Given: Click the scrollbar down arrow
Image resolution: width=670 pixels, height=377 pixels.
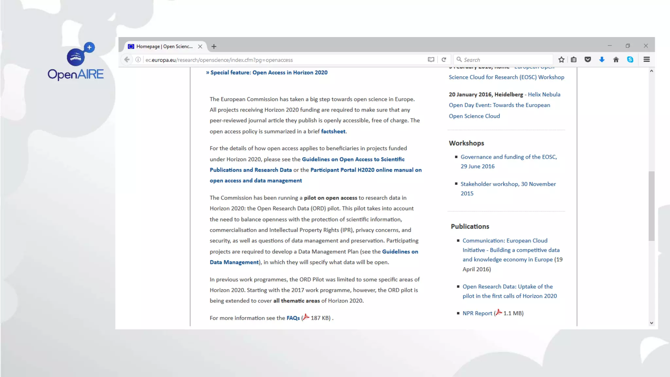Looking at the screenshot, I should point(651,323).
